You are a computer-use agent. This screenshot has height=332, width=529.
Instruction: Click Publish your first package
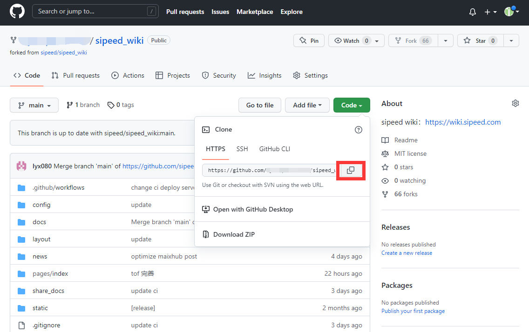click(x=413, y=311)
